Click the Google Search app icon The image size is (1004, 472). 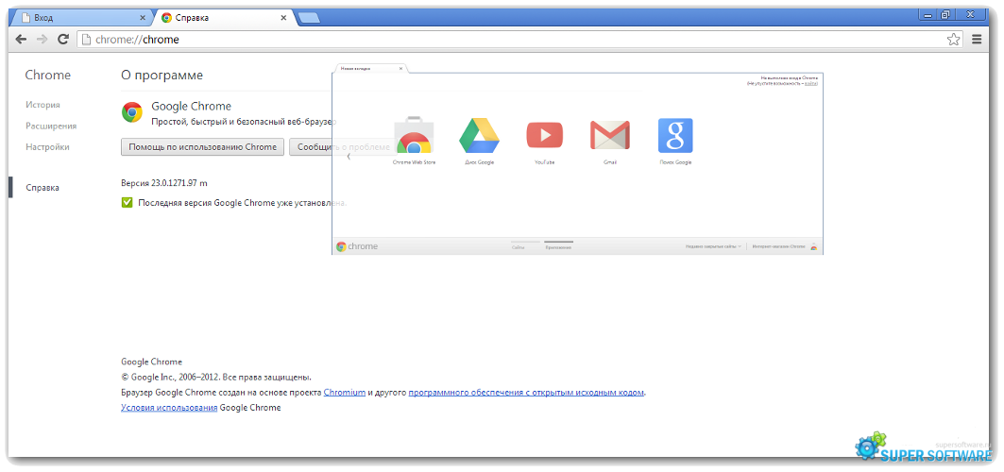[x=675, y=135]
